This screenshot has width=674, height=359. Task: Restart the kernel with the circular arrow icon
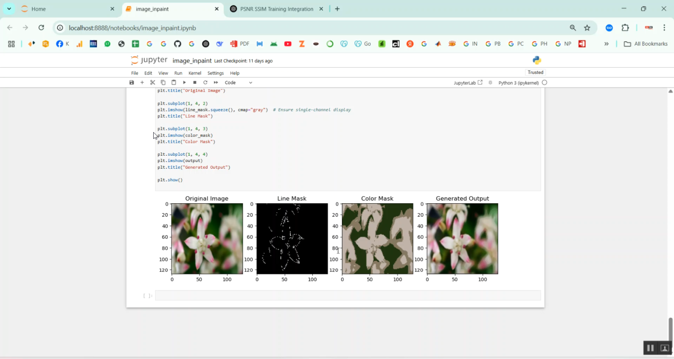[205, 83]
